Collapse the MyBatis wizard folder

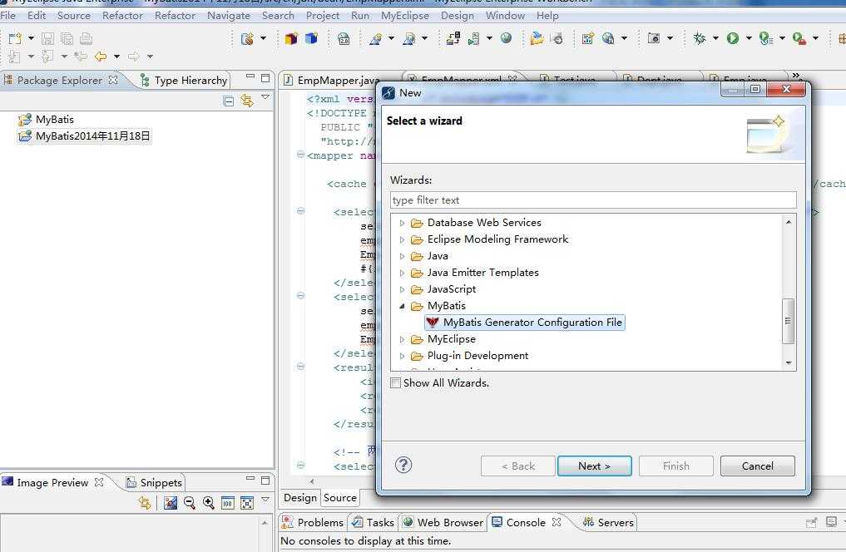pos(402,306)
